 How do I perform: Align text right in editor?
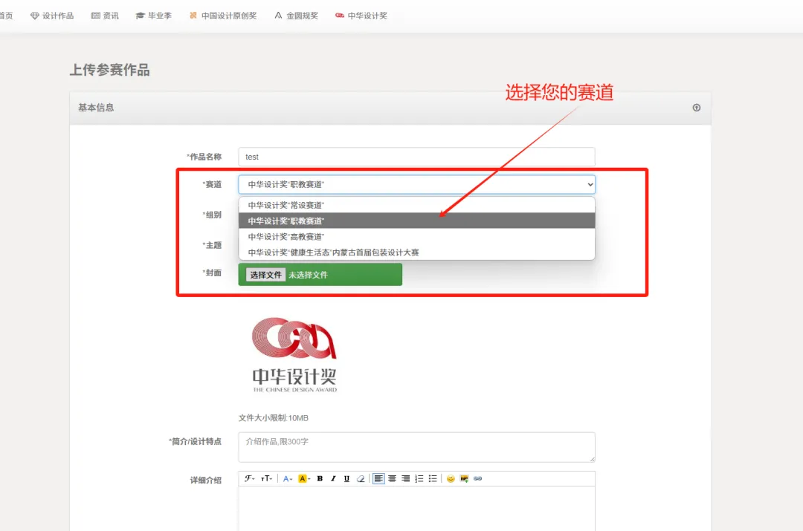[406, 478]
